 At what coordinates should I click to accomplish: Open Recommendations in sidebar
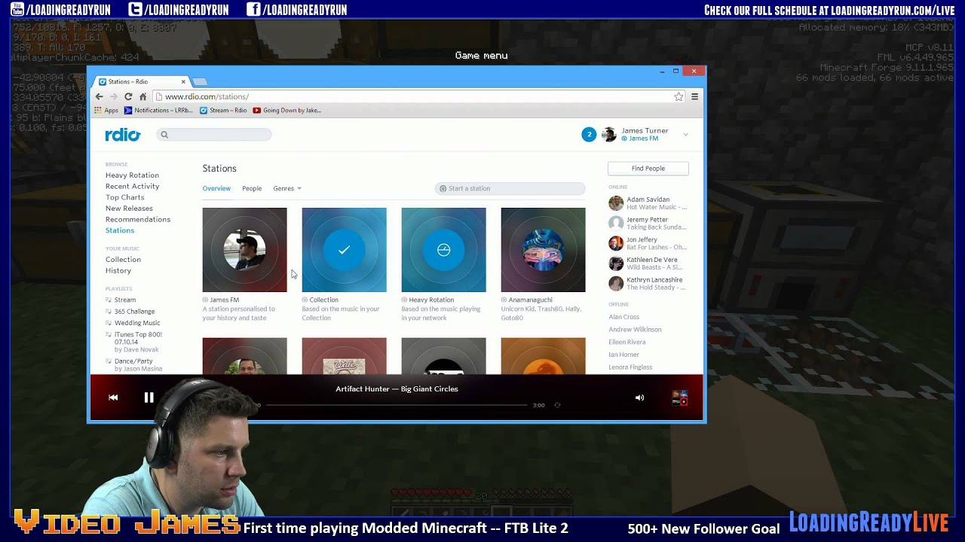138,219
